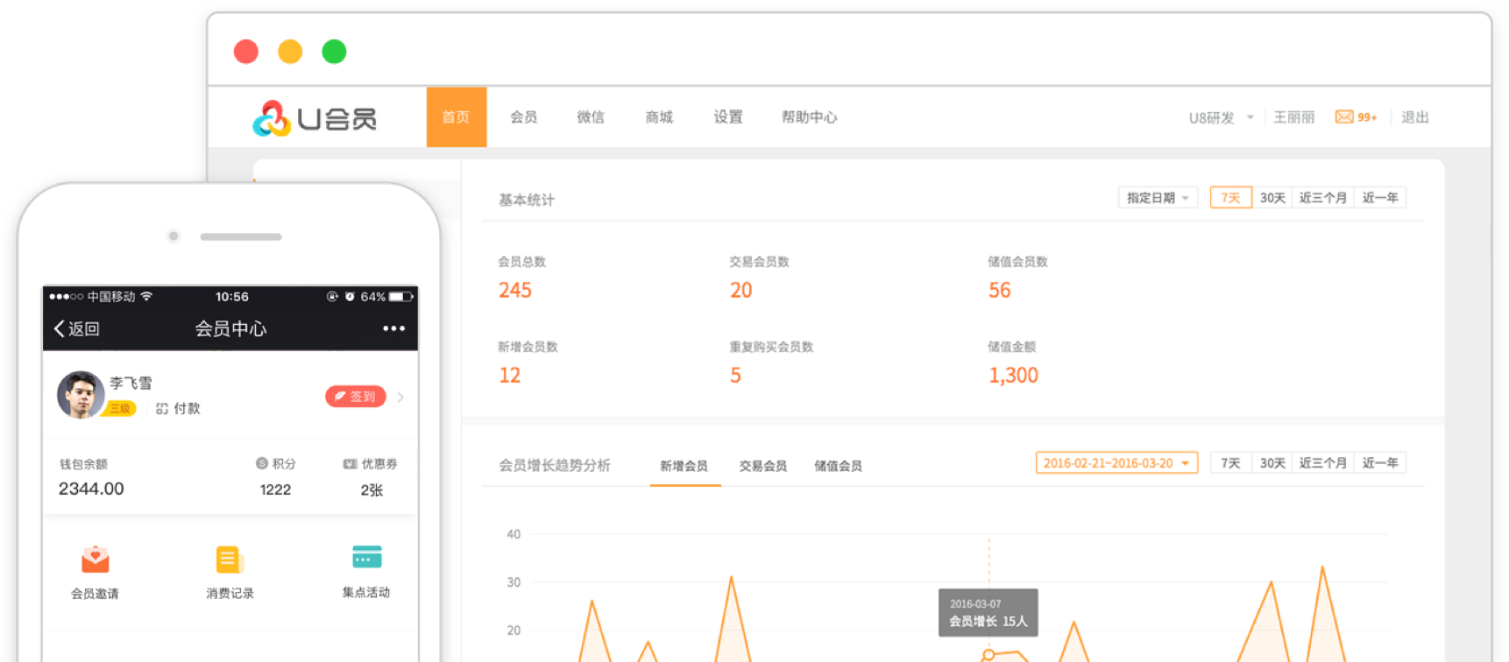Tap the 会员邀请 envelope icon
Viewport: 1509px width, 662px height.
(95, 559)
